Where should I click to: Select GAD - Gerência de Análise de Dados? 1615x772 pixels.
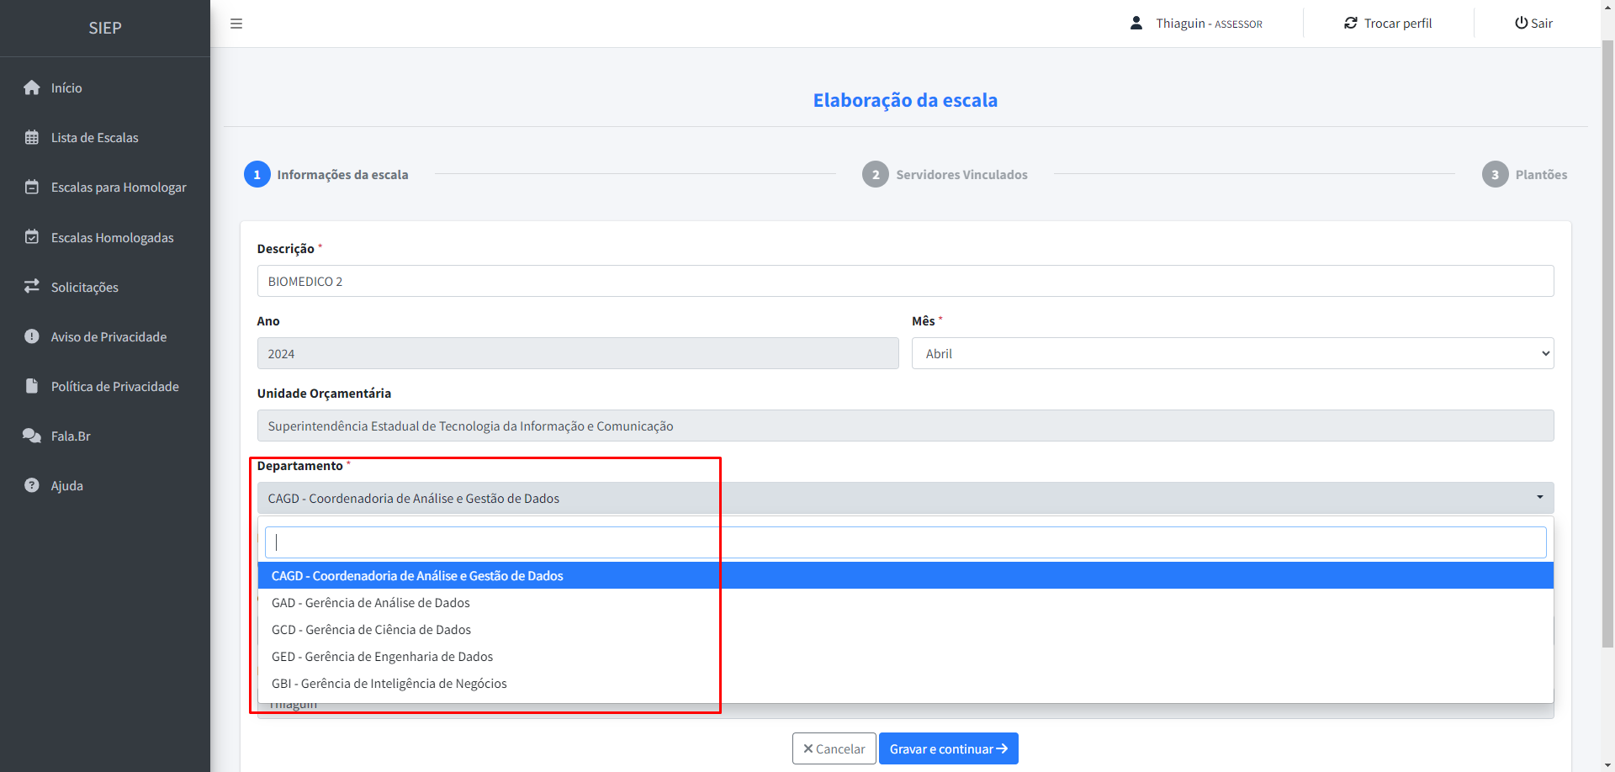point(905,602)
